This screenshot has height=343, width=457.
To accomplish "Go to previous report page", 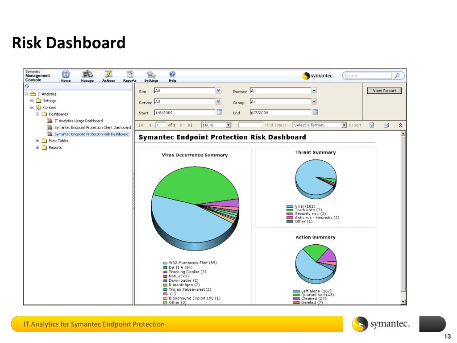I will (150, 125).
